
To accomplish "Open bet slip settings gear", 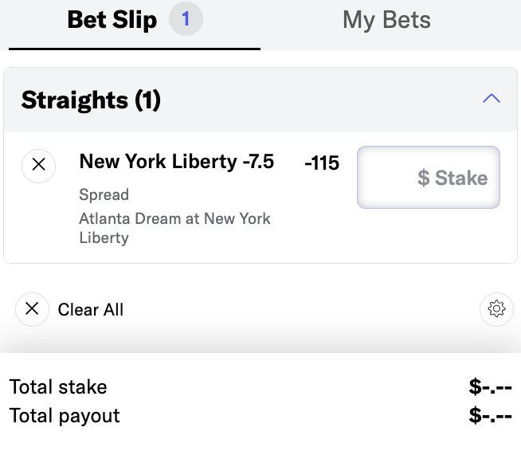I will [497, 309].
